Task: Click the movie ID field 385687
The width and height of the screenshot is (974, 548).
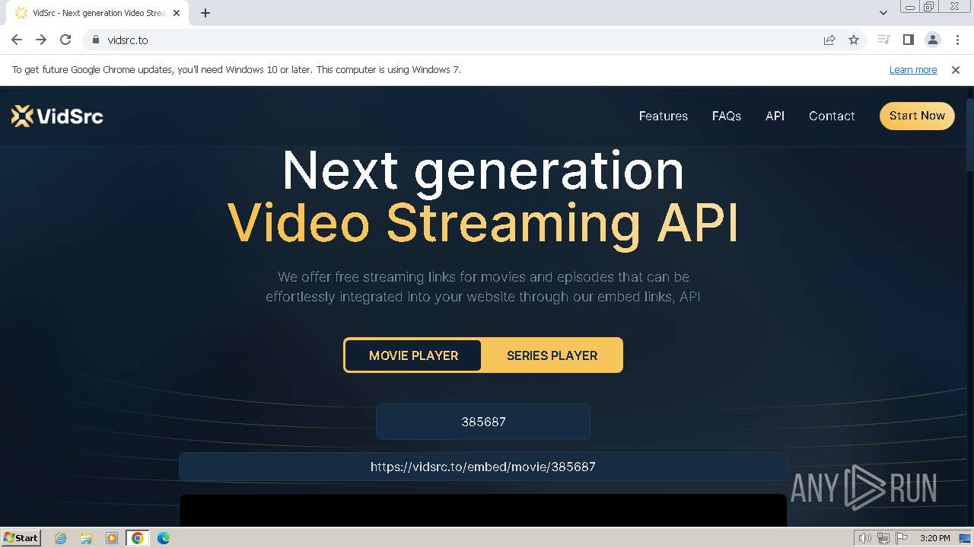Action: [x=483, y=422]
